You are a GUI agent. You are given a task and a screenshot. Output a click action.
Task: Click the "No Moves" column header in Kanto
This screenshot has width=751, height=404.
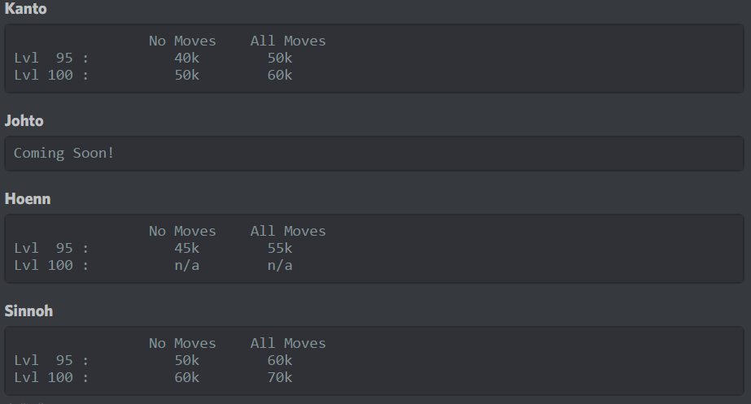click(182, 41)
